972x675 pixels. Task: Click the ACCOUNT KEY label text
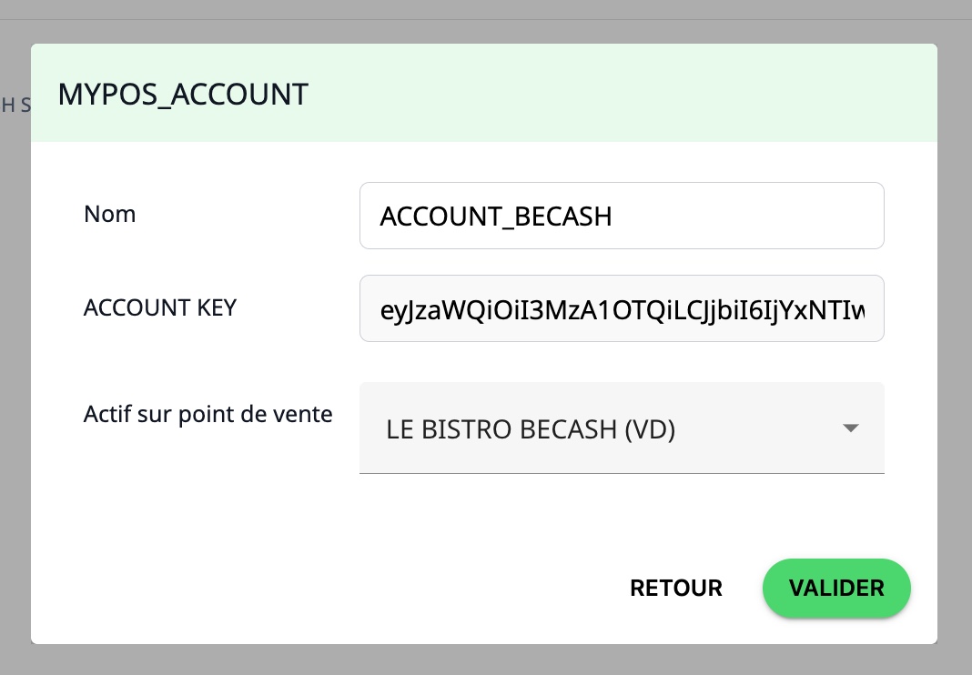[160, 308]
